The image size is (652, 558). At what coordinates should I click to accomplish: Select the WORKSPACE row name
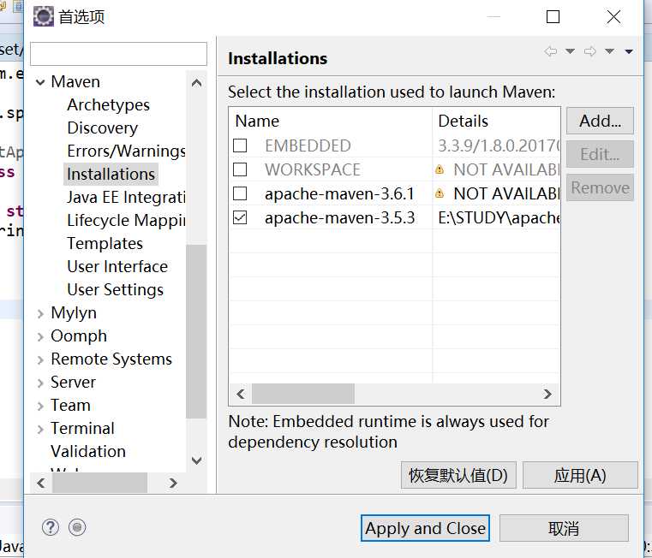coord(313,170)
